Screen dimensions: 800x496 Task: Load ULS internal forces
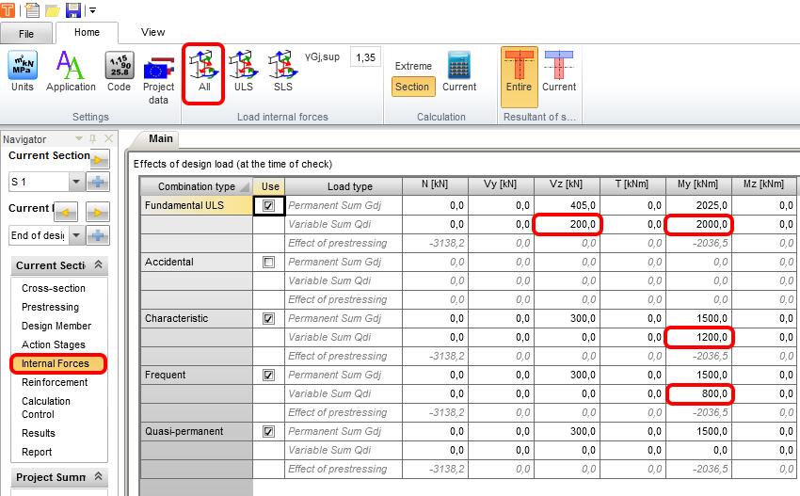pos(243,72)
